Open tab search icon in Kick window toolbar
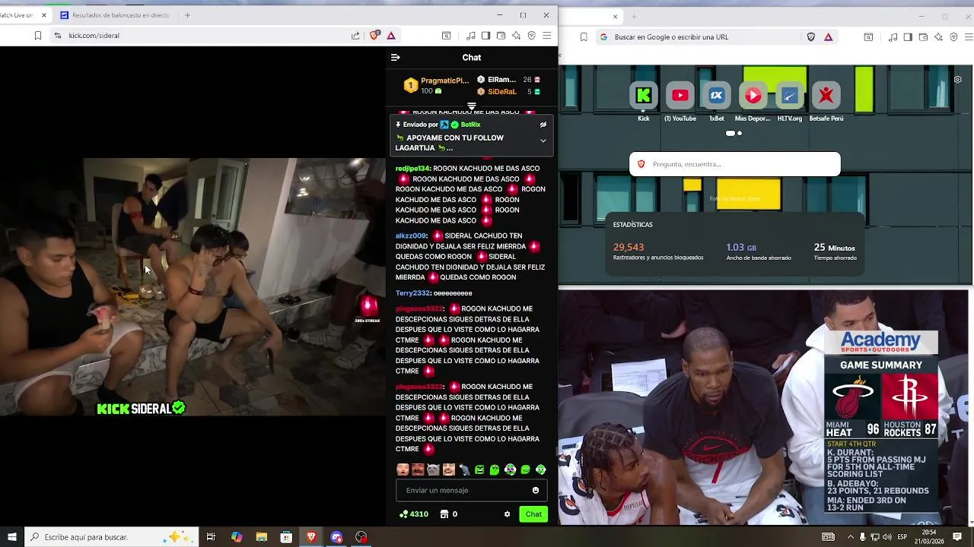 447,36
